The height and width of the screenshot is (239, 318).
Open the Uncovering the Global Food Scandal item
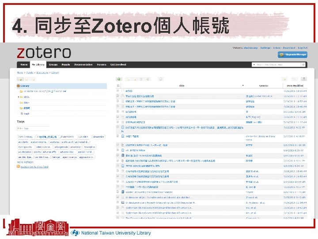tap(149, 192)
